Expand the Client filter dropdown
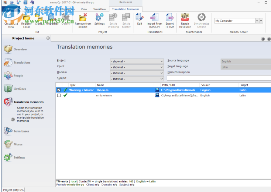This screenshot has height=192, width=271. (137, 67)
